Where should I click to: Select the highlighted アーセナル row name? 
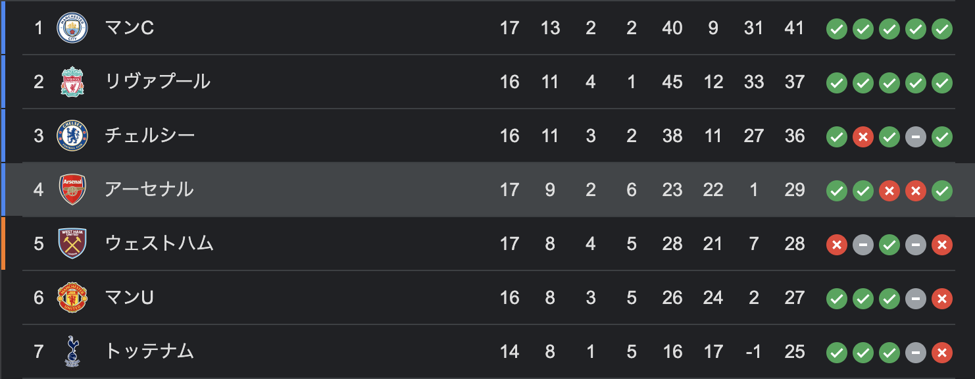click(x=149, y=189)
